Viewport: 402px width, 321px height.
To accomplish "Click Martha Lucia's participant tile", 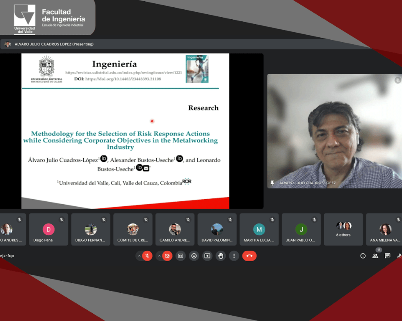I will [259, 229].
